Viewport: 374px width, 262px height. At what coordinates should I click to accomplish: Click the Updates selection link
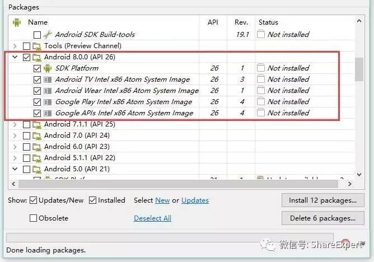[195, 200]
